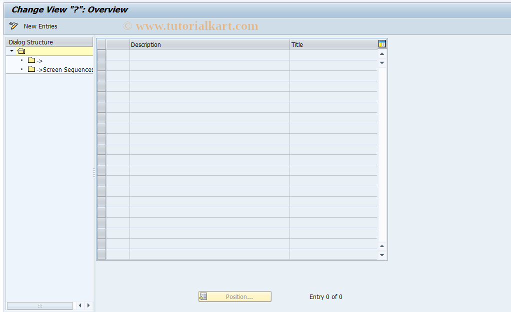Image resolution: width=511 pixels, height=312 pixels.
Task: Click the dialog structure horizontal scrollbar thumb
Action: coord(40,306)
